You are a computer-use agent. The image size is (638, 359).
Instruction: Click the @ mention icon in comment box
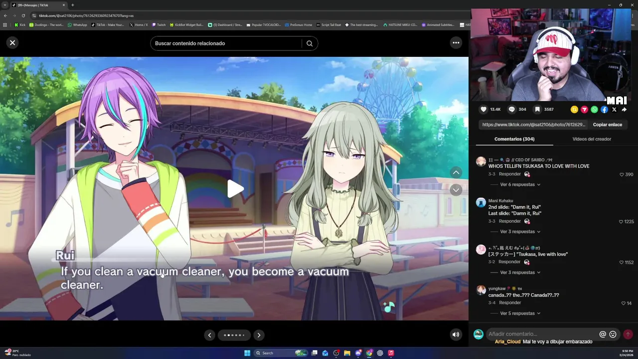tap(603, 334)
